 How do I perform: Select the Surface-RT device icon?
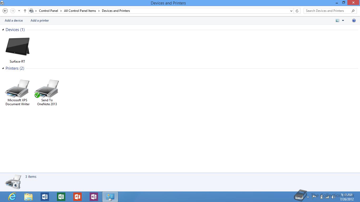(17, 47)
